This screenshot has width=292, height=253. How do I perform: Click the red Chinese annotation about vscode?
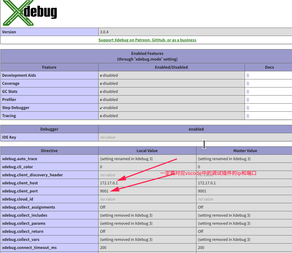(208, 173)
